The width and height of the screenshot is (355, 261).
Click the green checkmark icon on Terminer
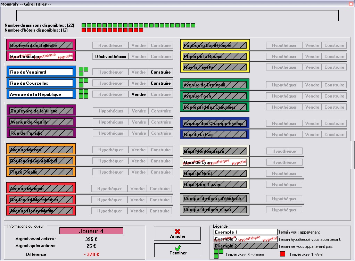[x=178, y=248]
